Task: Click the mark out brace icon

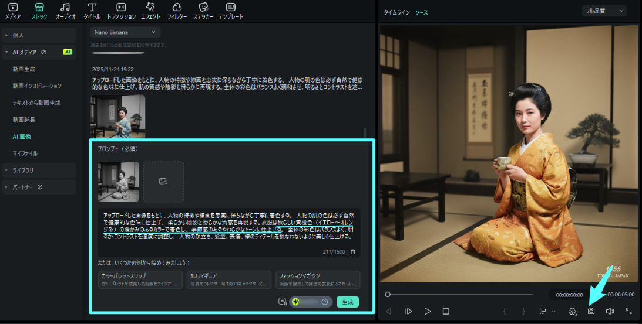Action: pos(524,311)
